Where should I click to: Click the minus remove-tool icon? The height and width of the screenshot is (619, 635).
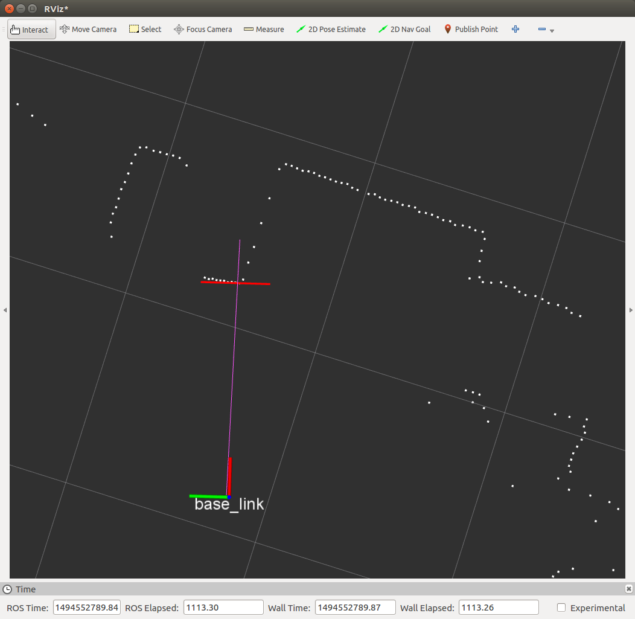(x=541, y=29)
